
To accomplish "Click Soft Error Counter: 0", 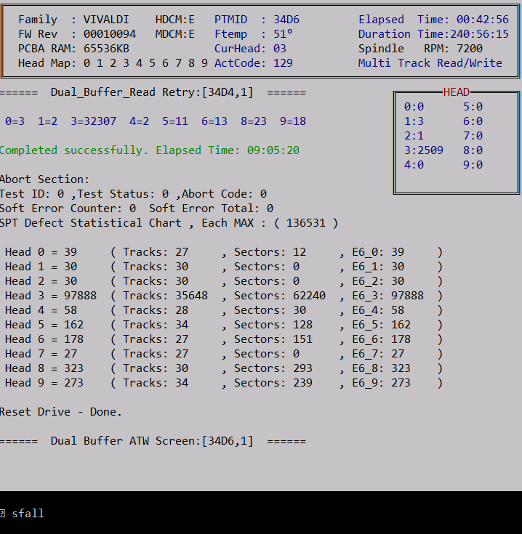I will tap(68, 209).
